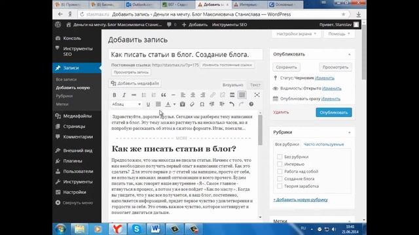Undo last edit
The width and height of the screenshot is (419, 235).
(x=232, y=104)
